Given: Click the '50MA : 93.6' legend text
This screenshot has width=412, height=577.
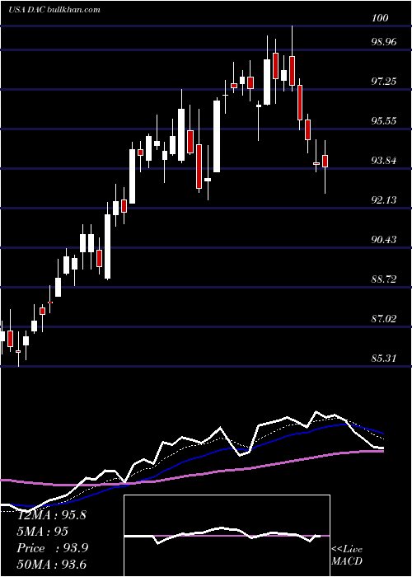Looking at the screenshot, I should click(52, 565).
